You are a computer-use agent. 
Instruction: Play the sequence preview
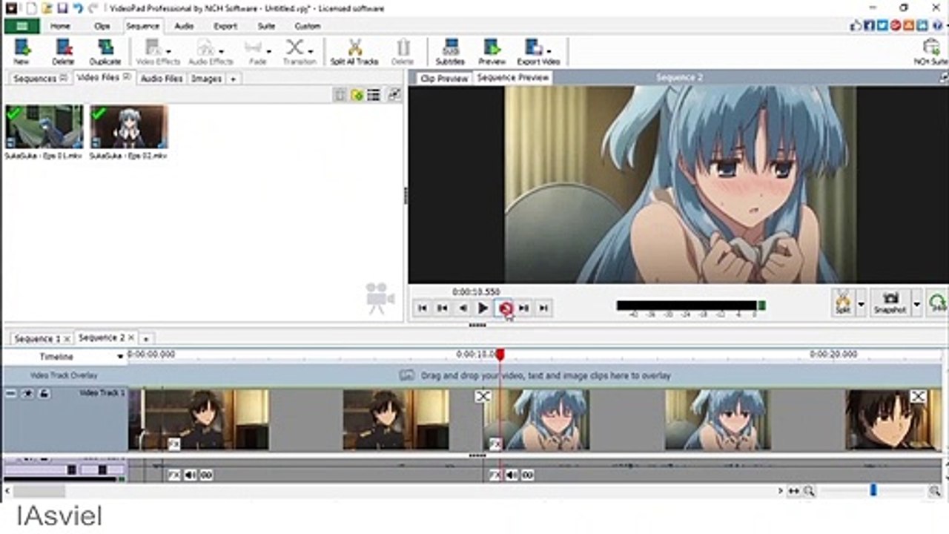pos(483,308)
